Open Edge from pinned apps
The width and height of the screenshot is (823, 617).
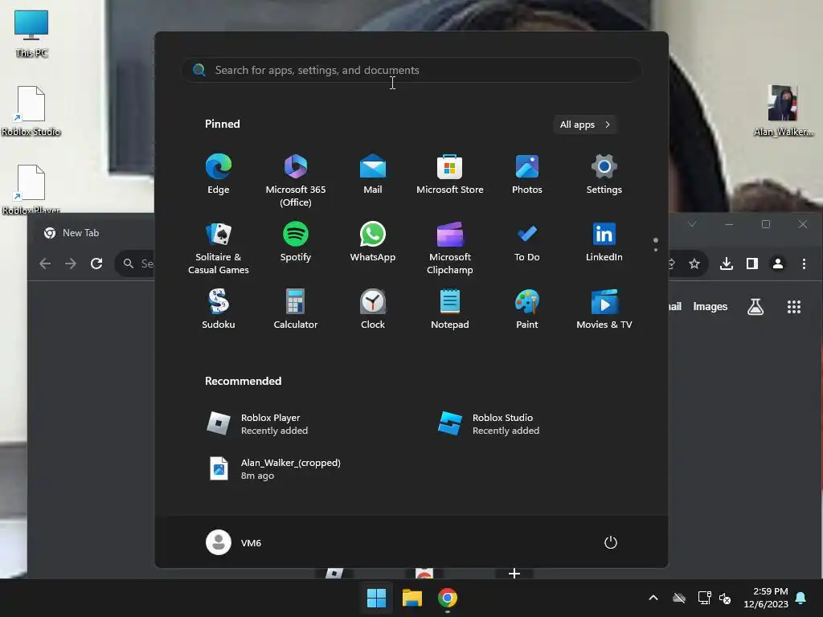point(219,174)
